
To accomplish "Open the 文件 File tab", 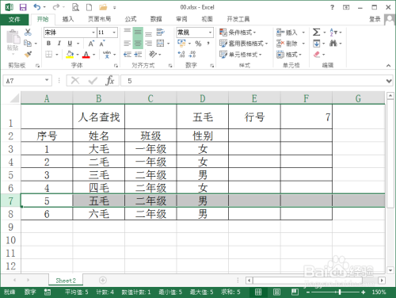I will (x=14, y=19).
